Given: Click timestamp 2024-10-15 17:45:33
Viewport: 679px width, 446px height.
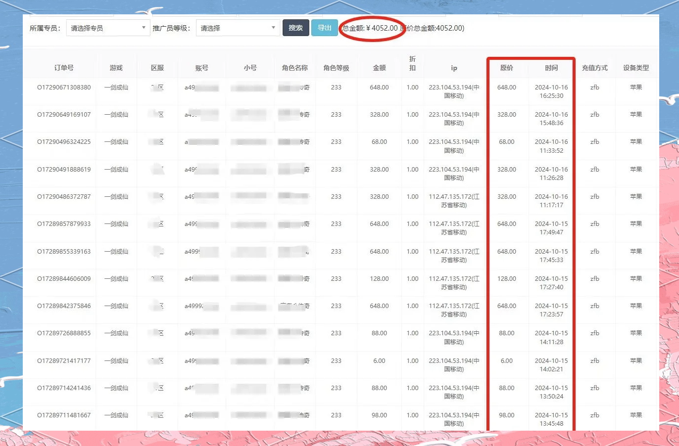Looking at the screenshot, I should pyautogui.click(x=551, y=256).
